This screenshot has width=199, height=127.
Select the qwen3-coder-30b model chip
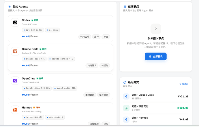tap(65, 88)
